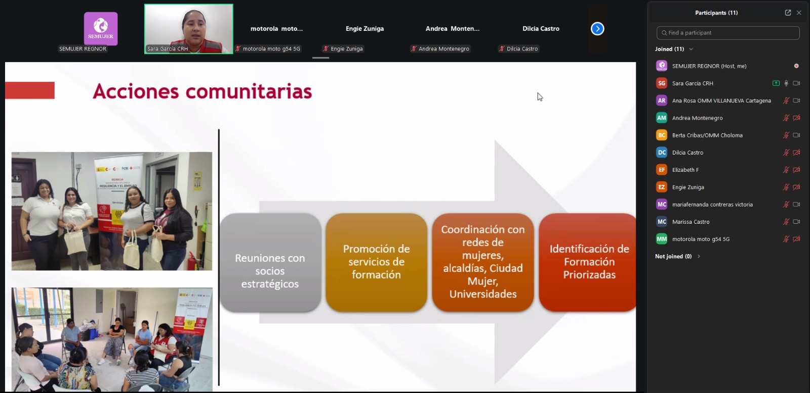Click Berta Cribas camera icon
The width and height of the screenshot is (810, 393).
point(796,135)
